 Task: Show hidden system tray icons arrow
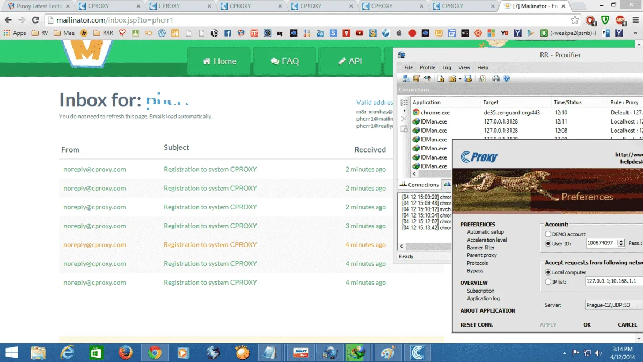coord(564,353)
